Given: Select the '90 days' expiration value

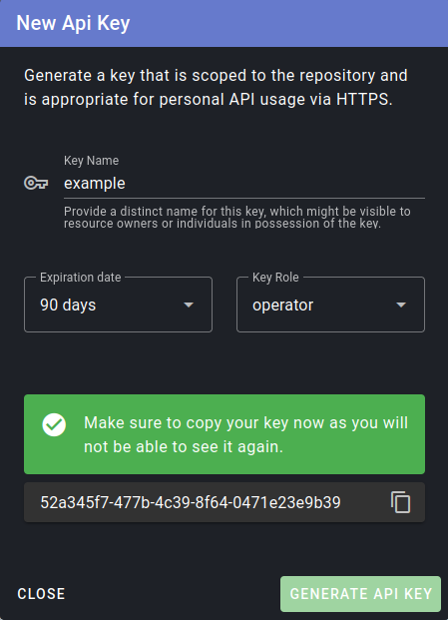Looking at the screenshot, I should (x=68, y=305).
